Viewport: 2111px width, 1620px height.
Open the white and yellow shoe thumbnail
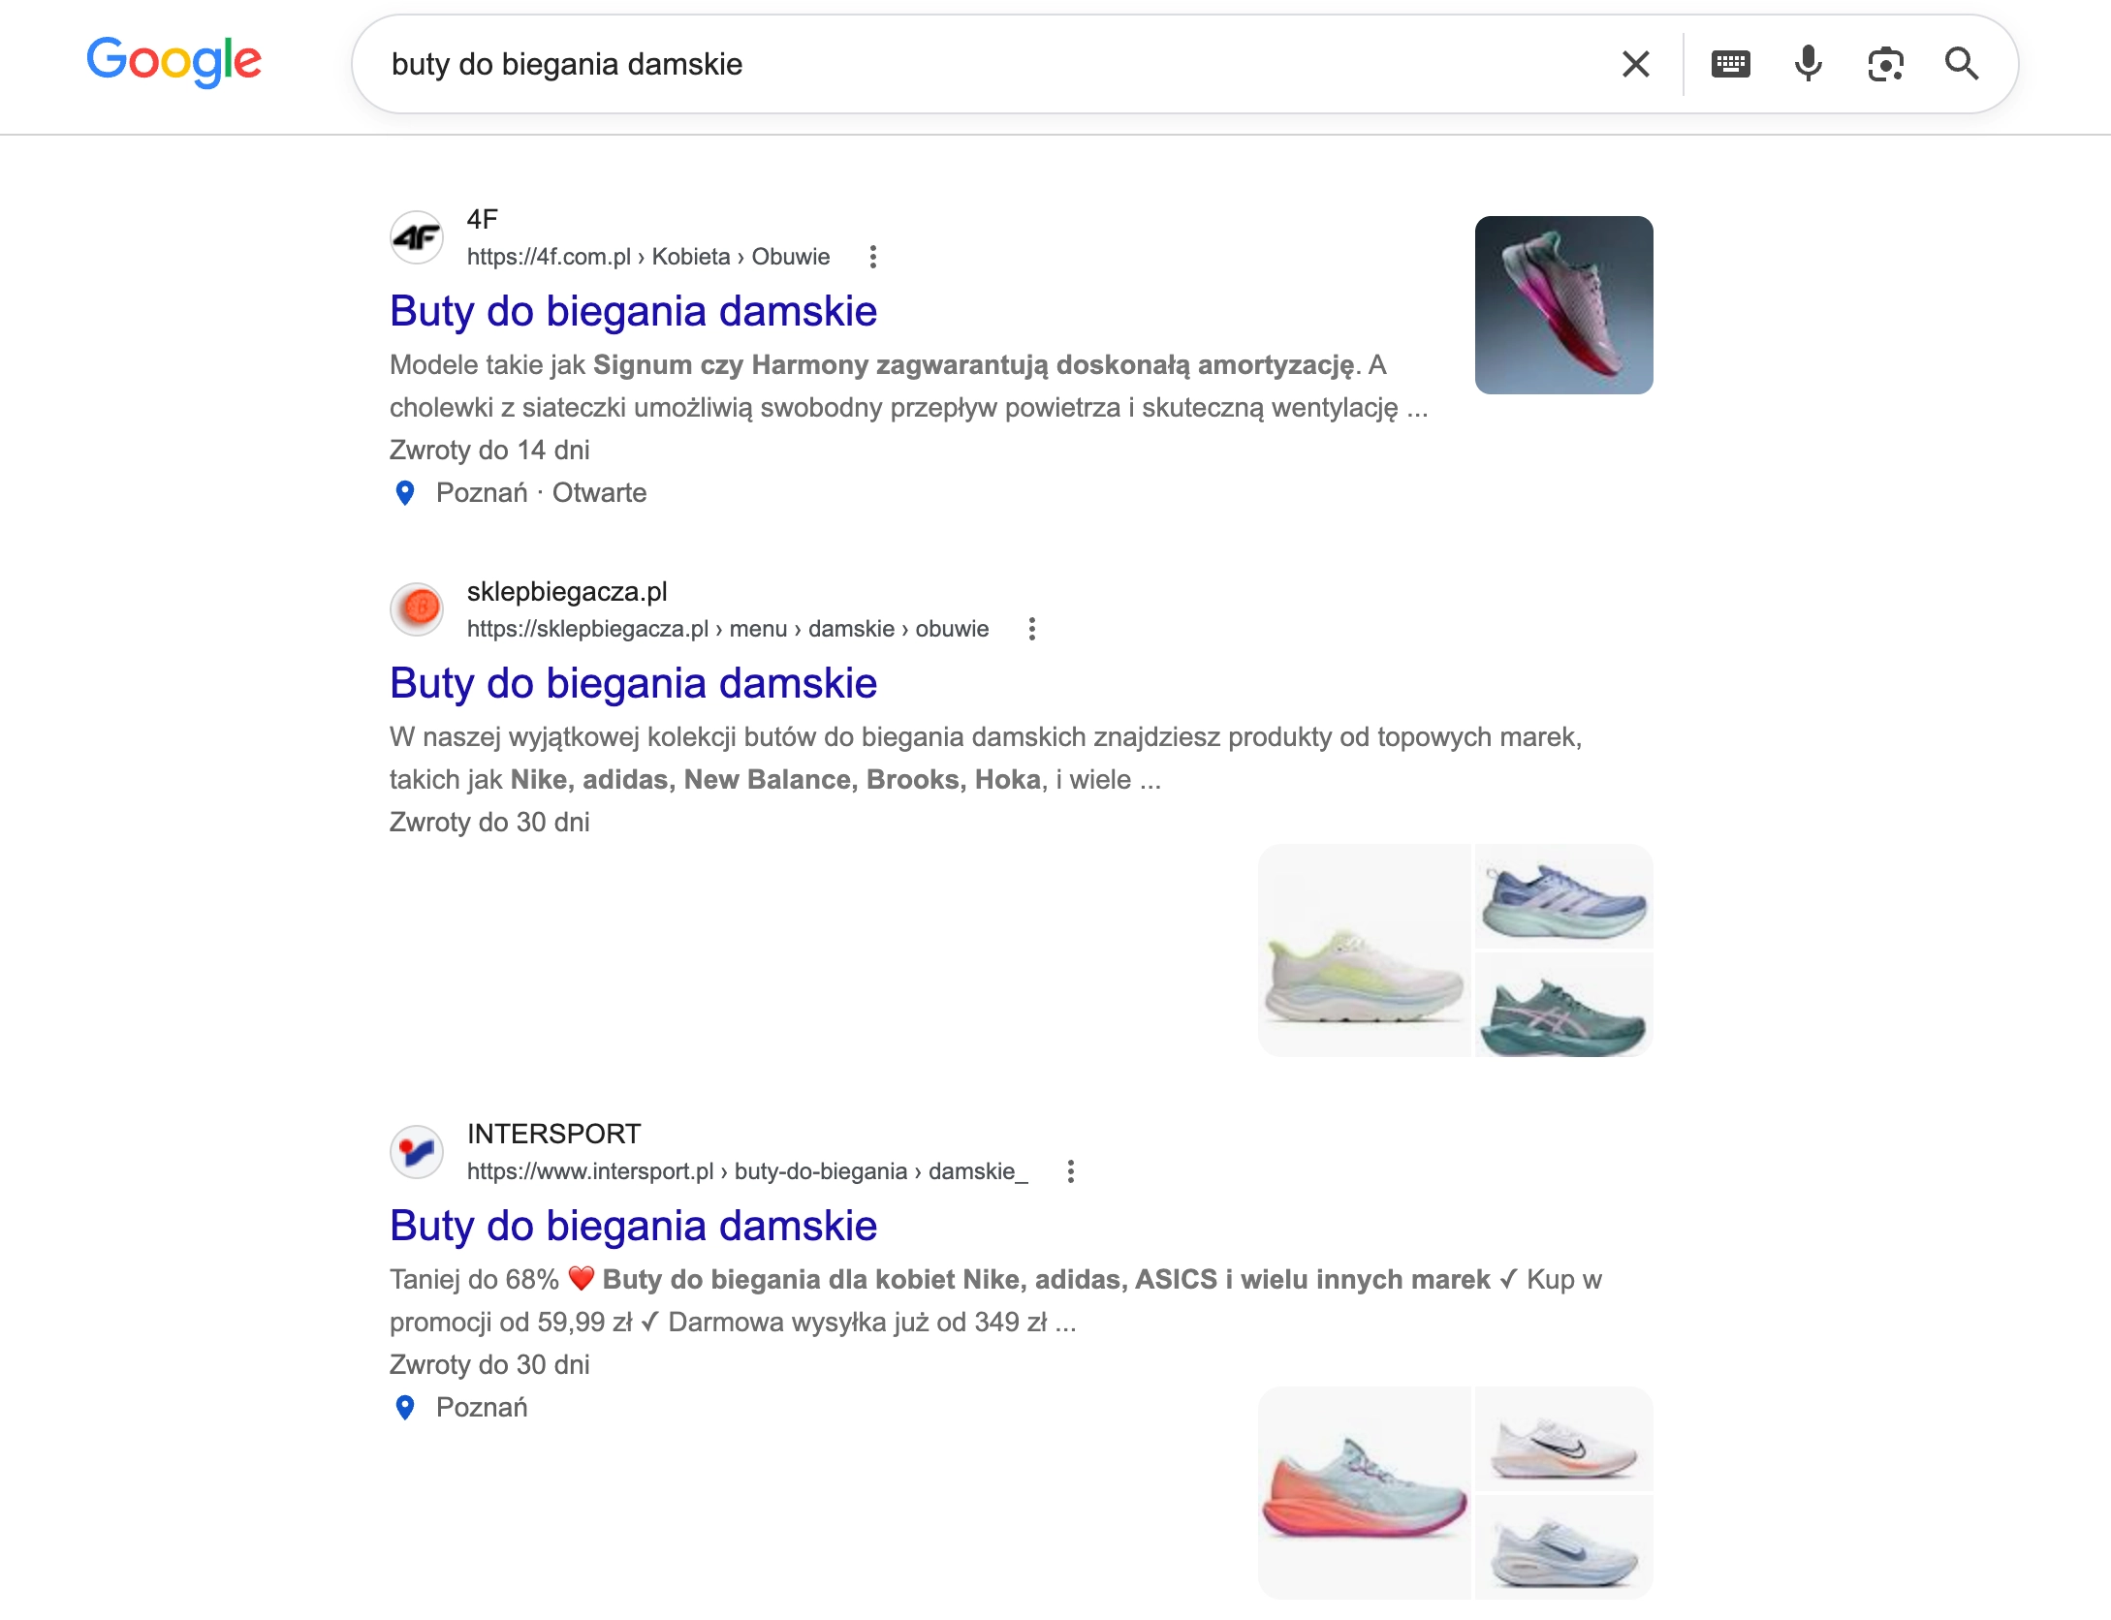click(1365, 950)
